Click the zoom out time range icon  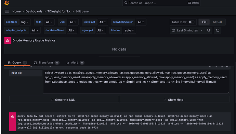[208, 30]
